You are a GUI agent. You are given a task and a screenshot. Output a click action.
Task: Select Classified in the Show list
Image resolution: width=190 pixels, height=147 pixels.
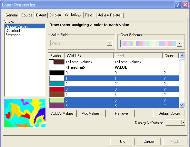pyautogui.click(x=13, y=31)
